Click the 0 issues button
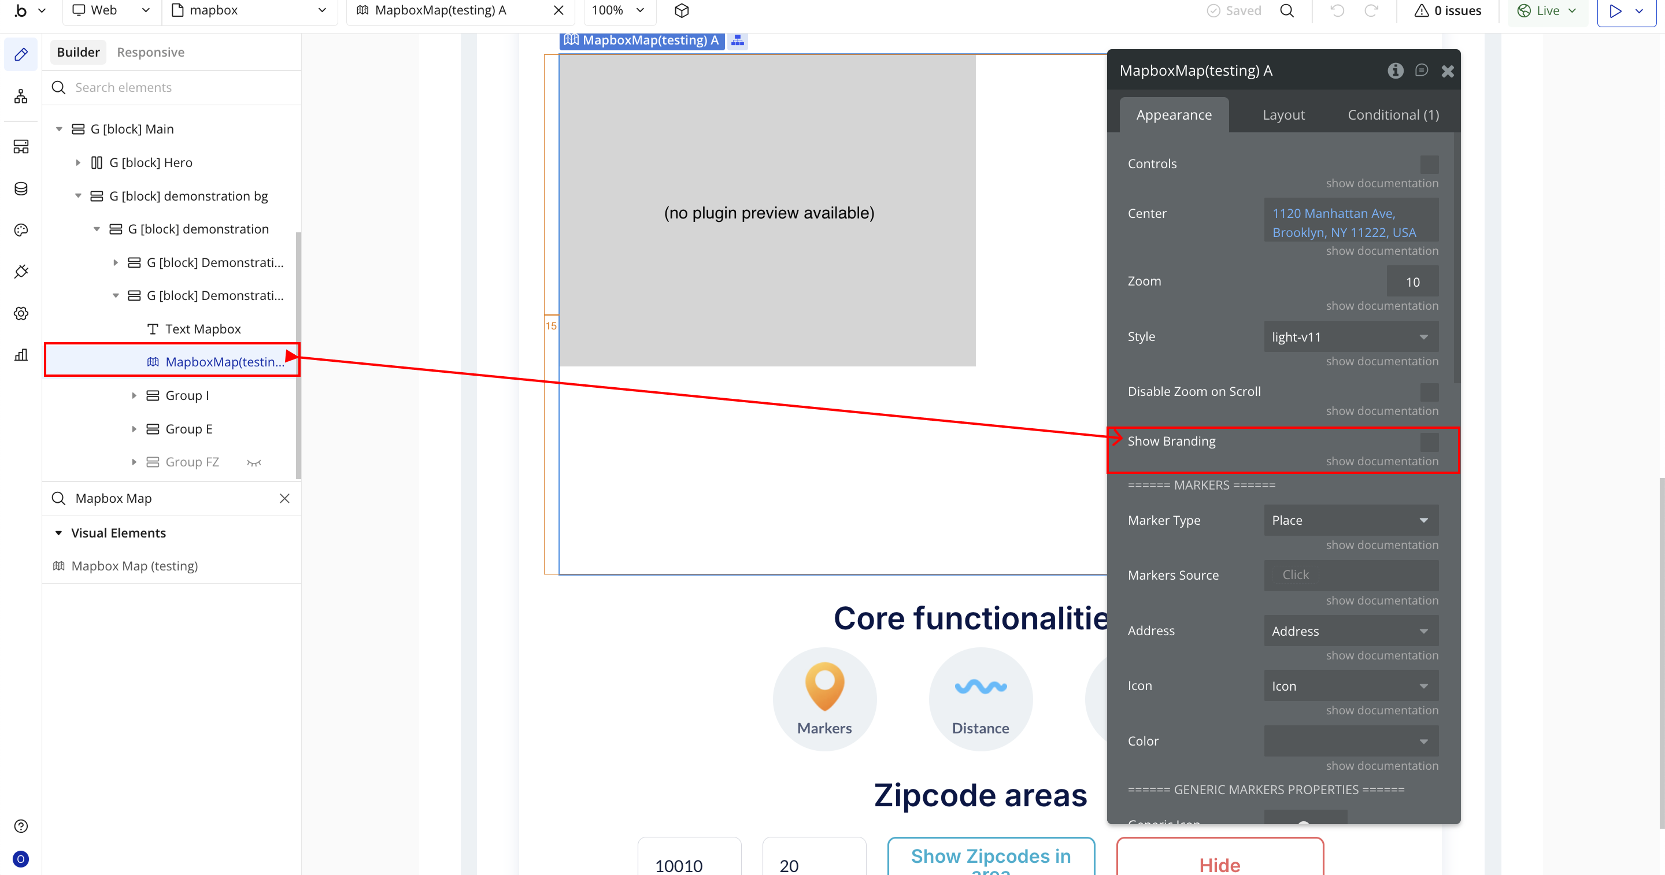 pyautogui.click(x=1448, y=10)
